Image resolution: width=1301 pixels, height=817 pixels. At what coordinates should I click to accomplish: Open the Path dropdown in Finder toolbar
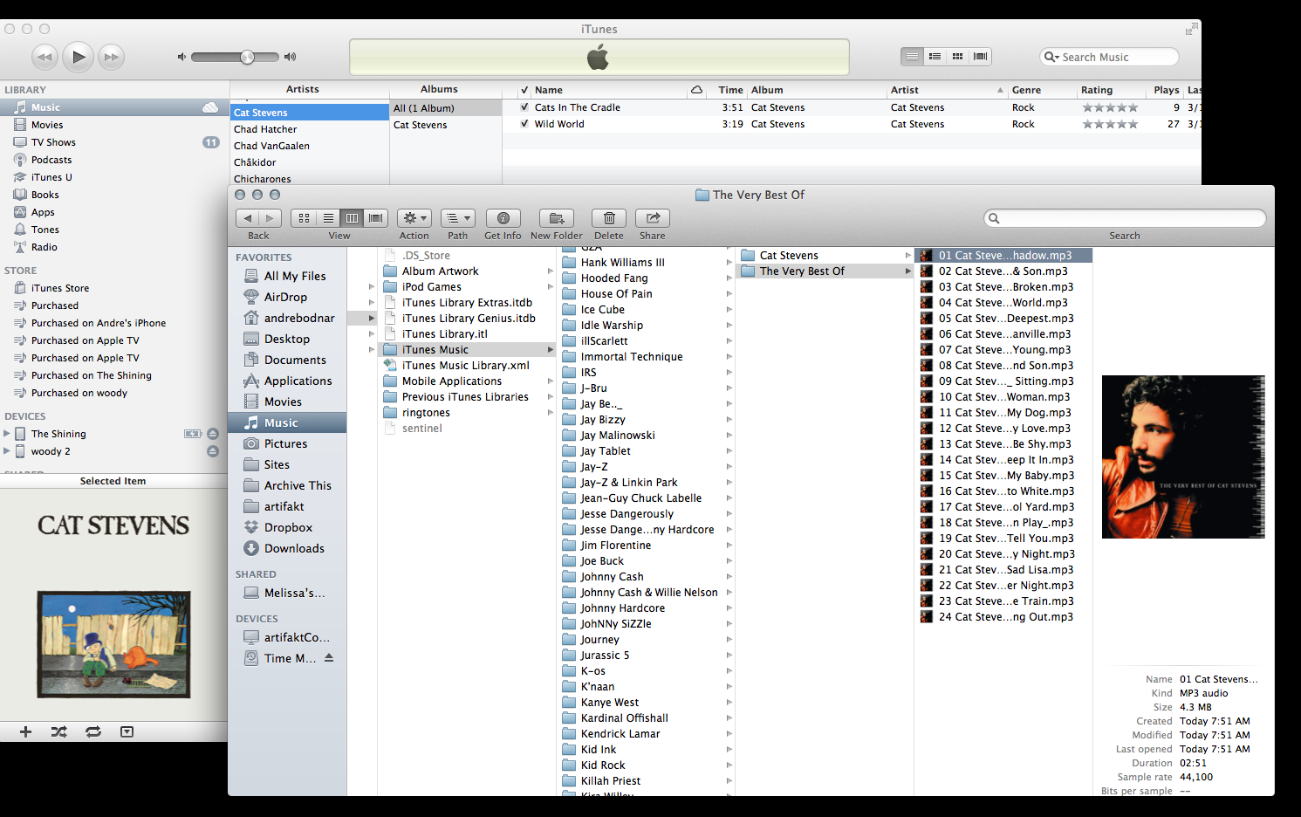click(457, 219)
